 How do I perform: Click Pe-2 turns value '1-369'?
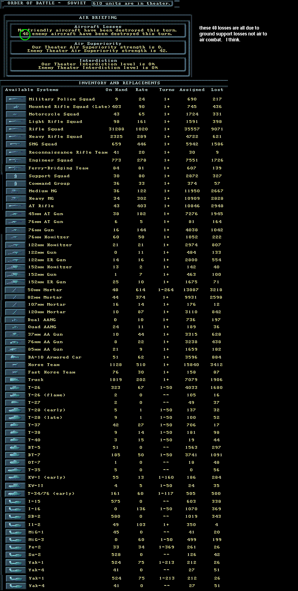click(167, 547)
